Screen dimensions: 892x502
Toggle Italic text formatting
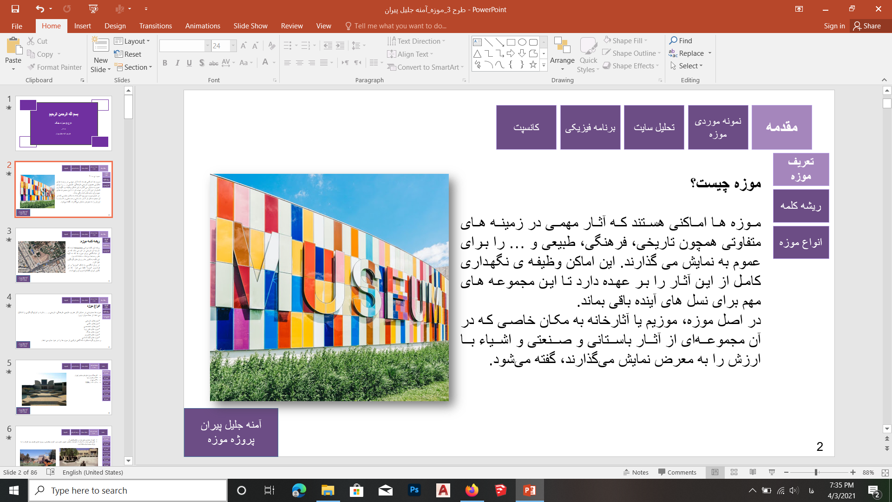click(177, 63)
